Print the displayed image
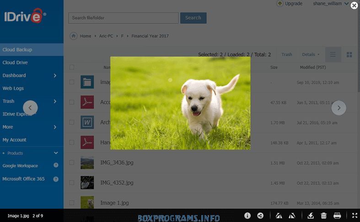 [x=337, y=216]
